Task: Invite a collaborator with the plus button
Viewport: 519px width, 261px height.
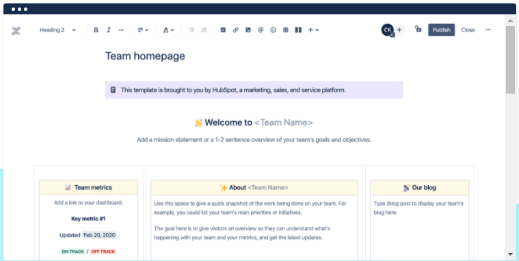Action: coord(399,30)
